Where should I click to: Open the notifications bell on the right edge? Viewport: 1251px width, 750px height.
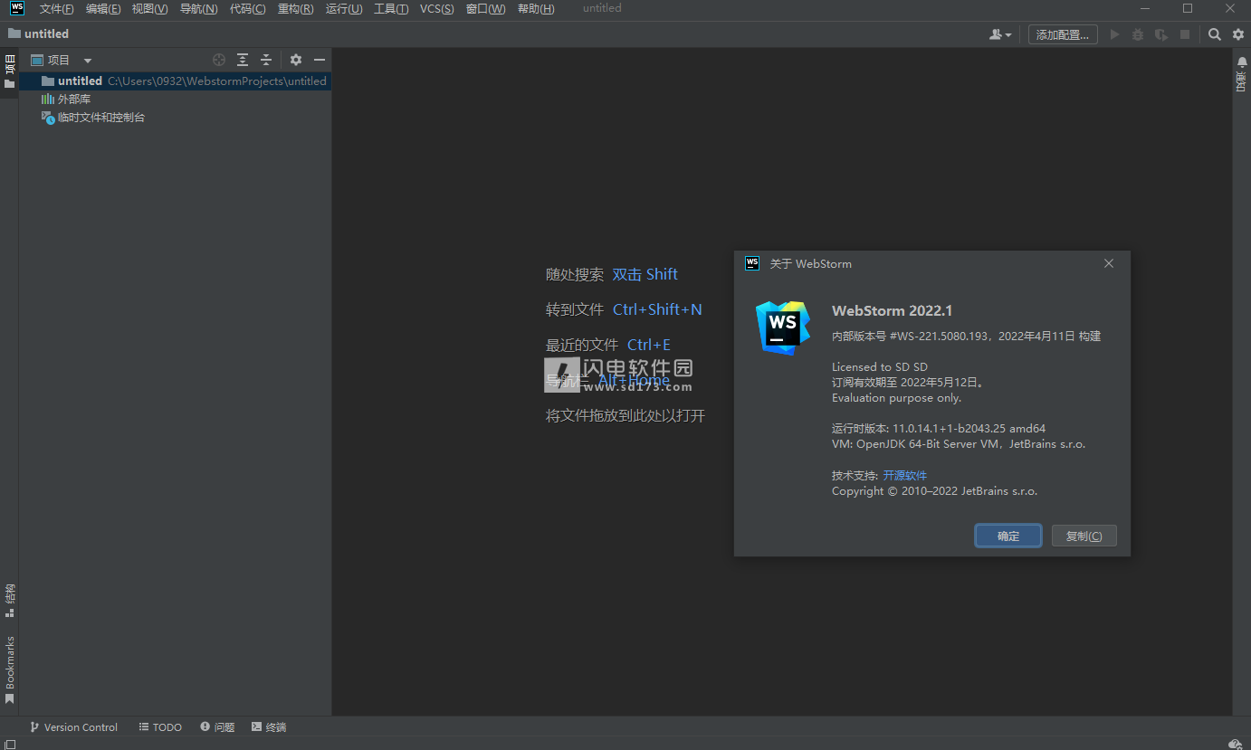point(1242,62)
